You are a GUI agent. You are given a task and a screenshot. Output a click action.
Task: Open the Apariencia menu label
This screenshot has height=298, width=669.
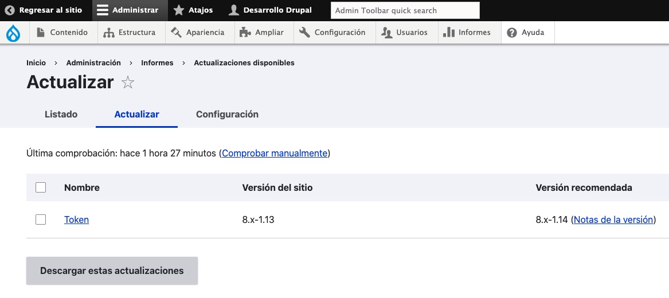point(205,33)
